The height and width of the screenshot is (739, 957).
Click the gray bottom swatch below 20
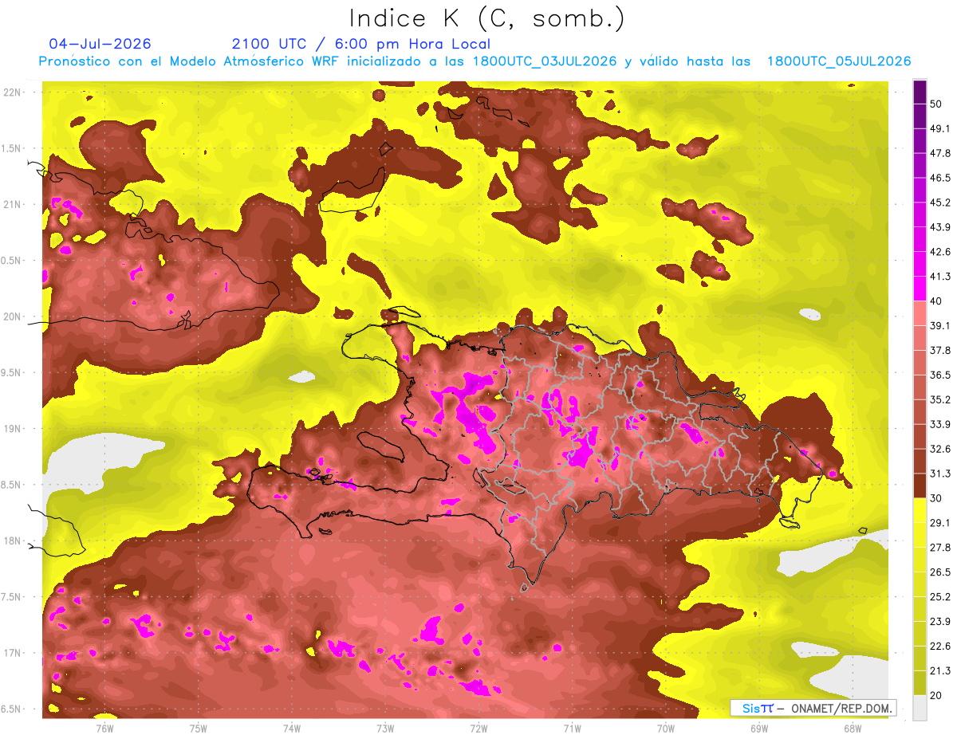tap(920, 707)
